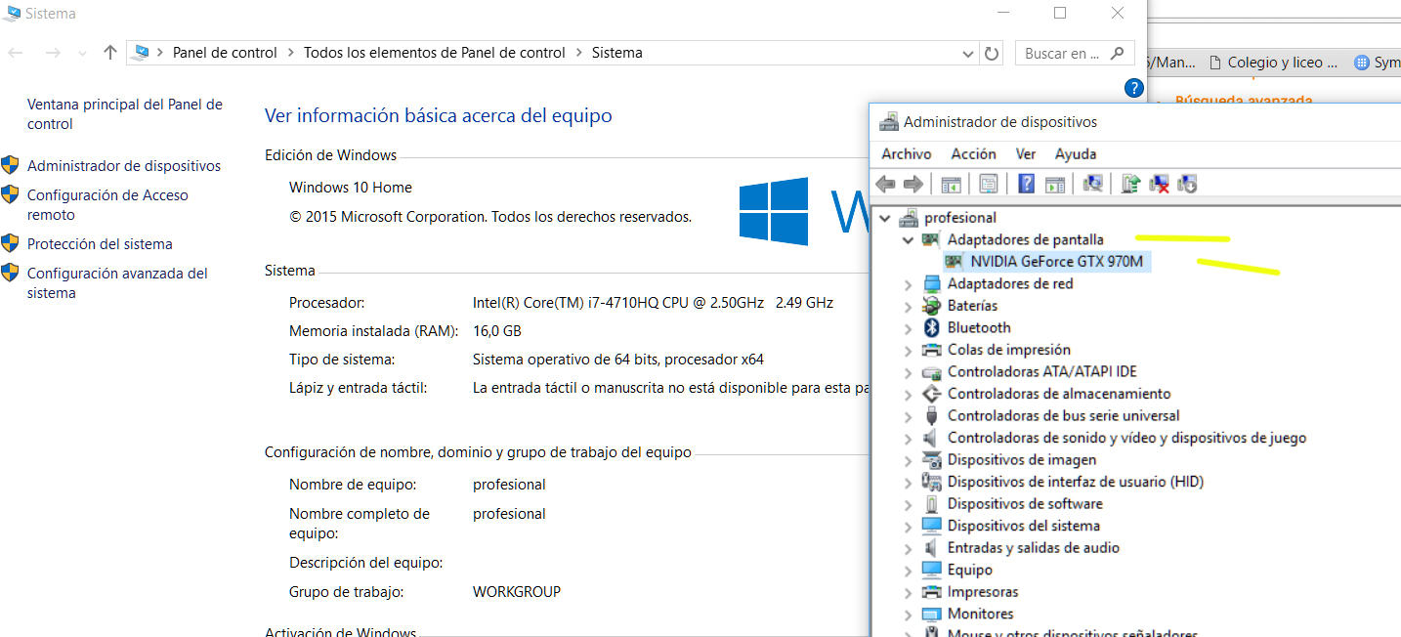Image resolution: width=1401 pixels, height=637 pixels.
Task: Click Update driver software toolbar icon
Action: 1131,184
